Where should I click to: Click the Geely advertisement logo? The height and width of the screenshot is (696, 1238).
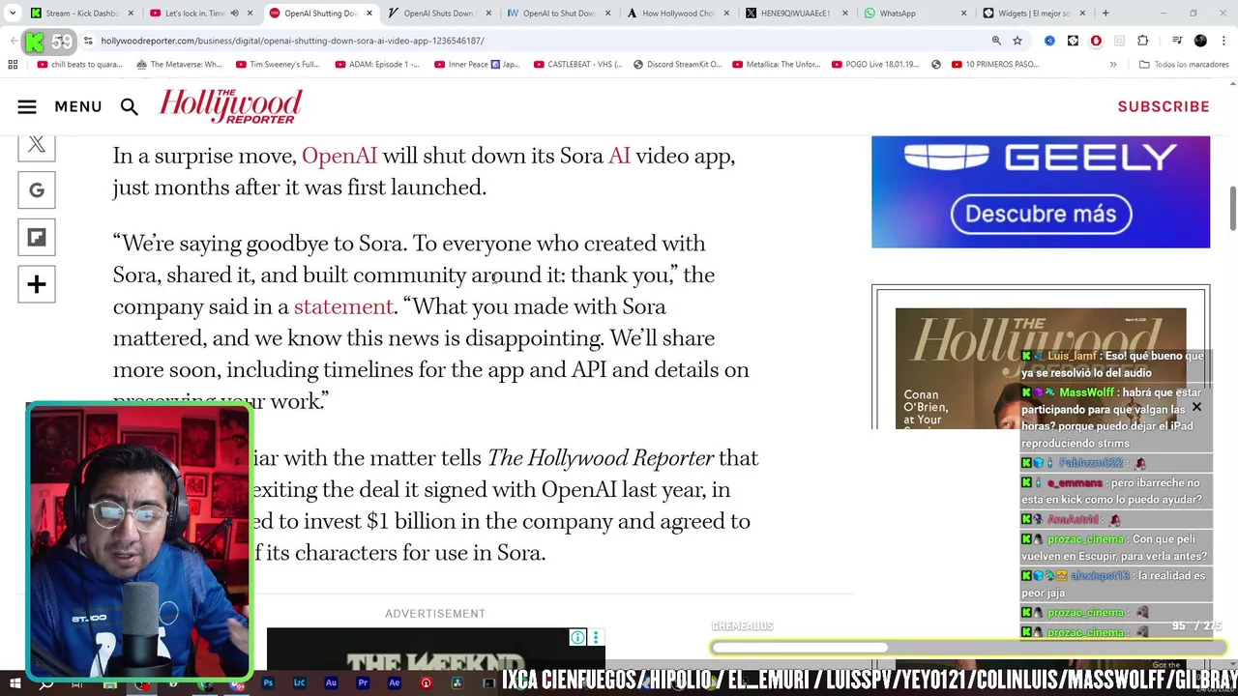pos(1041,159)
